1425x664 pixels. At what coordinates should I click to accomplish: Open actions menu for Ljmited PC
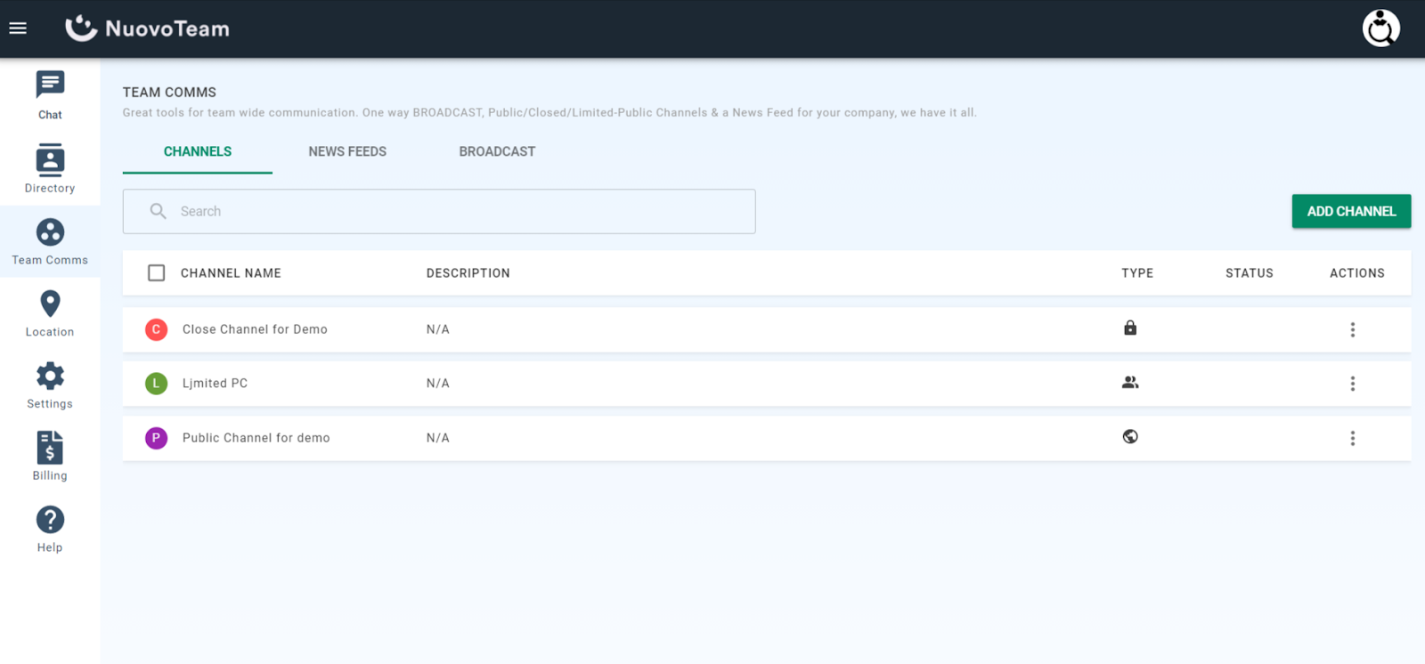pos(1352,384)
